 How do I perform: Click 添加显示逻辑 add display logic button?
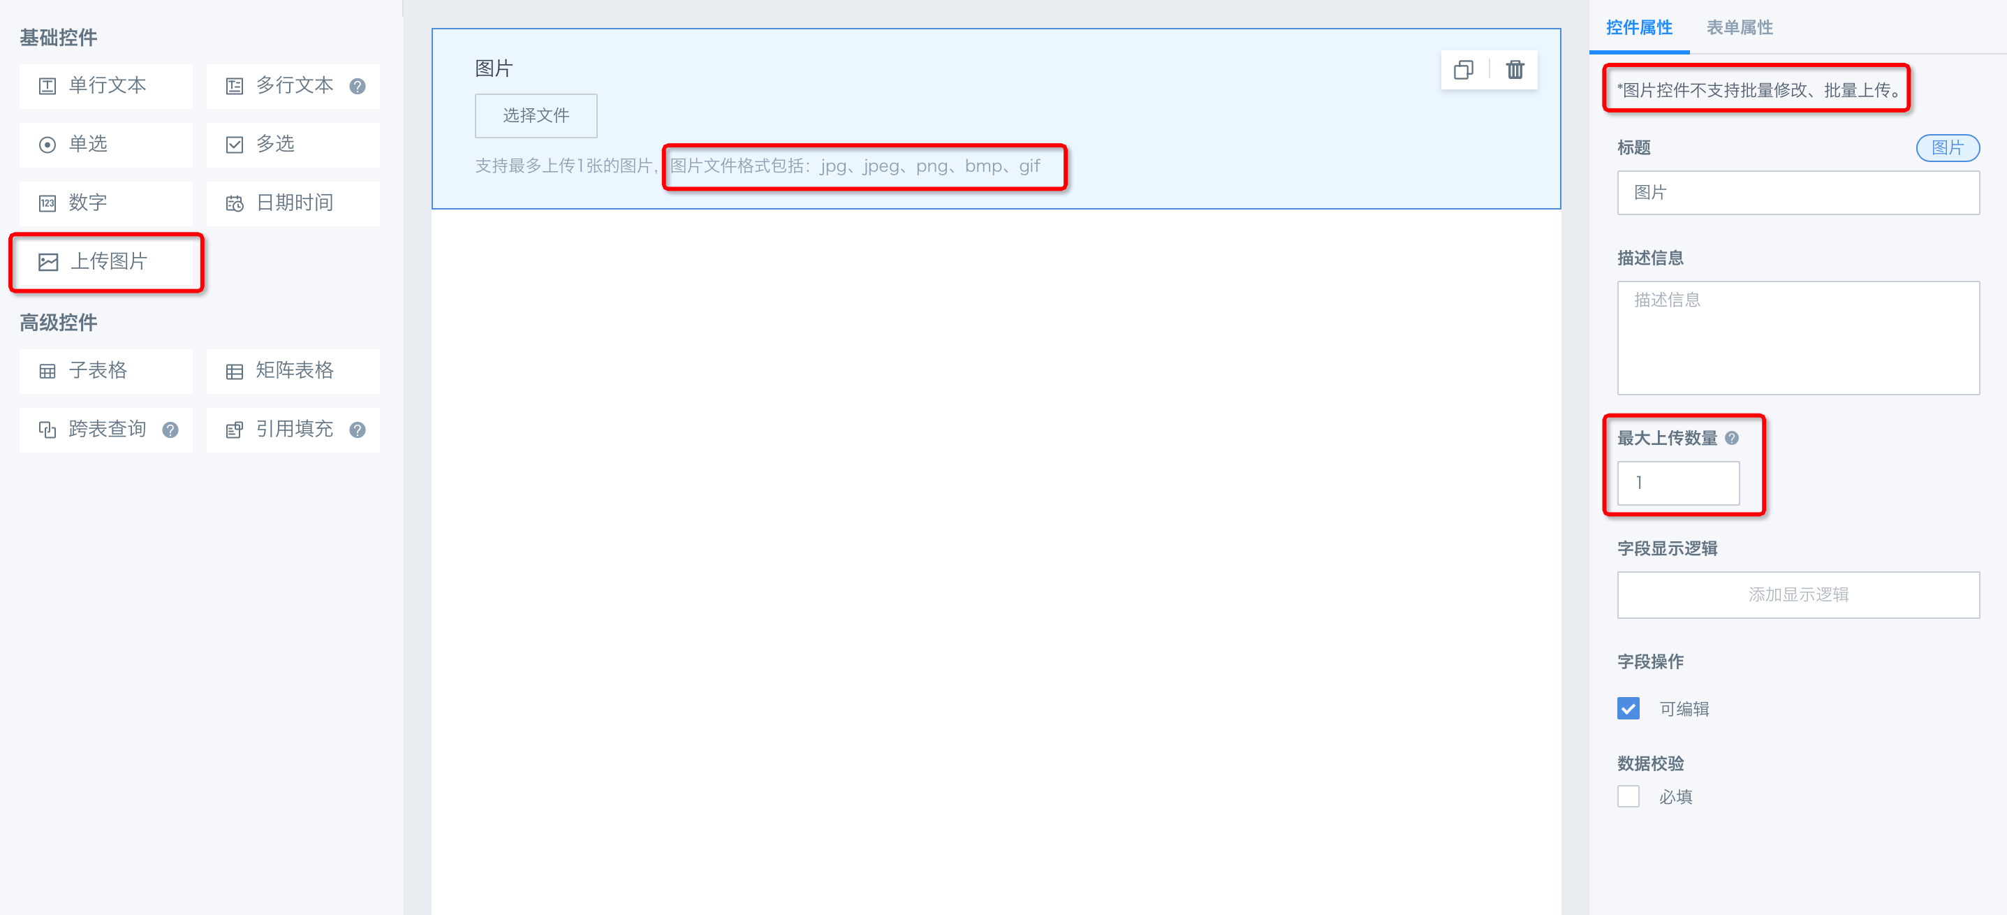1798,594
